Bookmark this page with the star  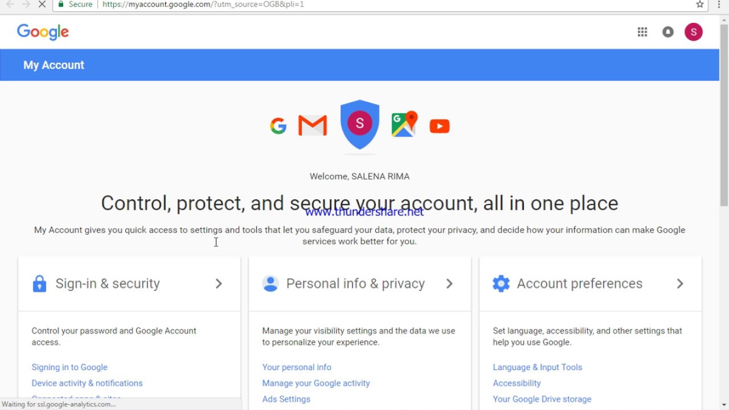pos(700,5)
